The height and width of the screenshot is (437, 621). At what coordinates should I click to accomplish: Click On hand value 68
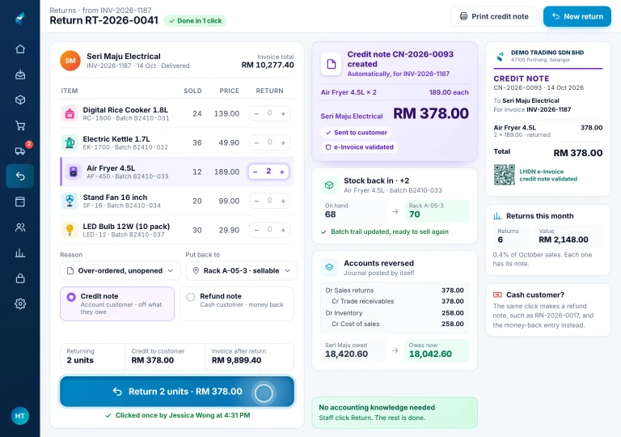click(330, 214)
